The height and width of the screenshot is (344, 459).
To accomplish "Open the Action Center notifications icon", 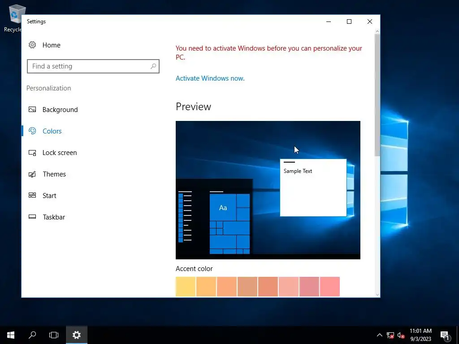I will pyautogui.click(x=445, y=335).
